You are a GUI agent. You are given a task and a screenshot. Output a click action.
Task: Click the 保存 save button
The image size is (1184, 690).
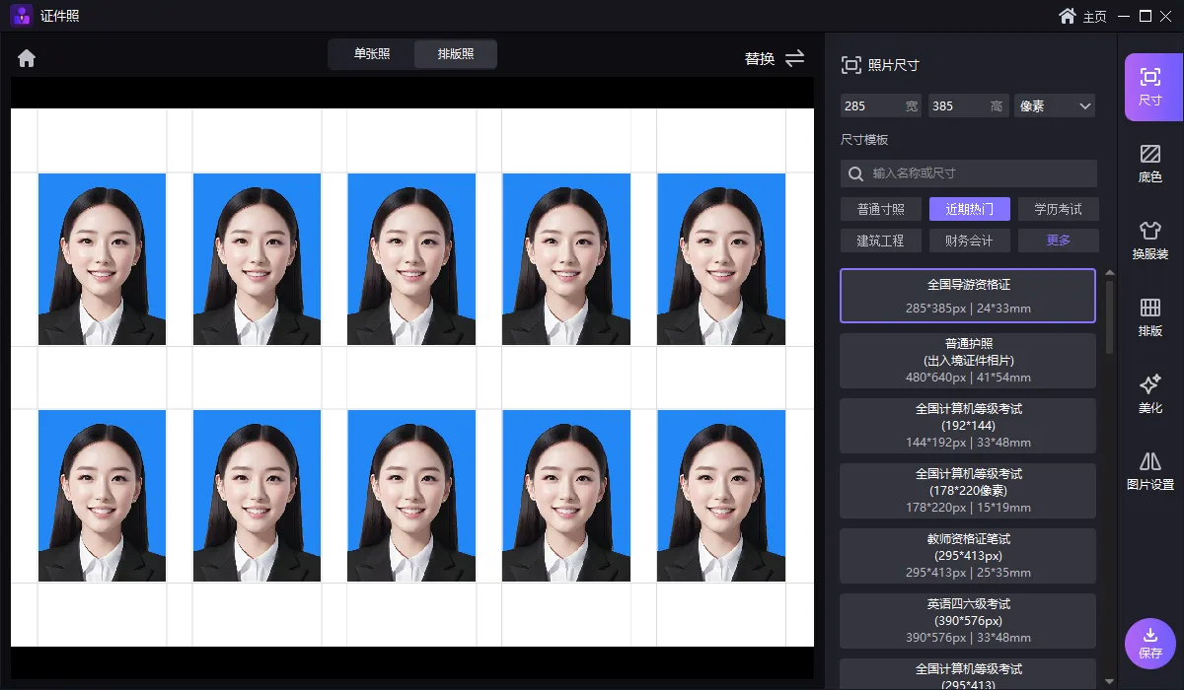(x=1149, y=643)
